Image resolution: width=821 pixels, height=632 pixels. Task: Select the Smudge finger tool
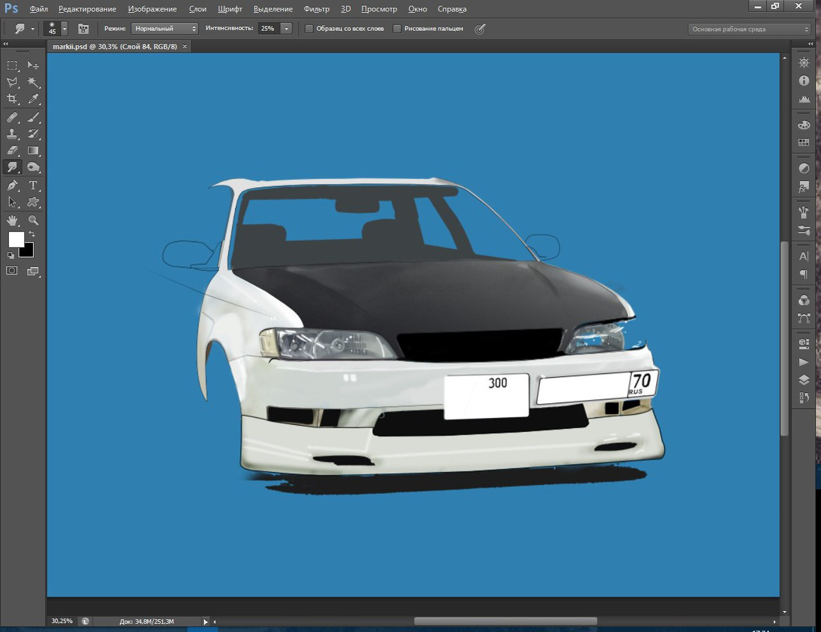[x=12, y=167]
